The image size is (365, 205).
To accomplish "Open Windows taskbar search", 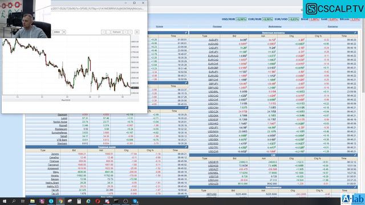I will click(x=14, y=201).
